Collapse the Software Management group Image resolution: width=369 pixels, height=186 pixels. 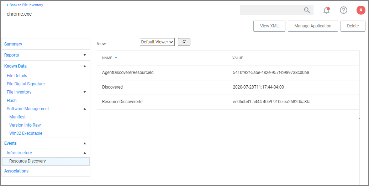tap(85, 109)
